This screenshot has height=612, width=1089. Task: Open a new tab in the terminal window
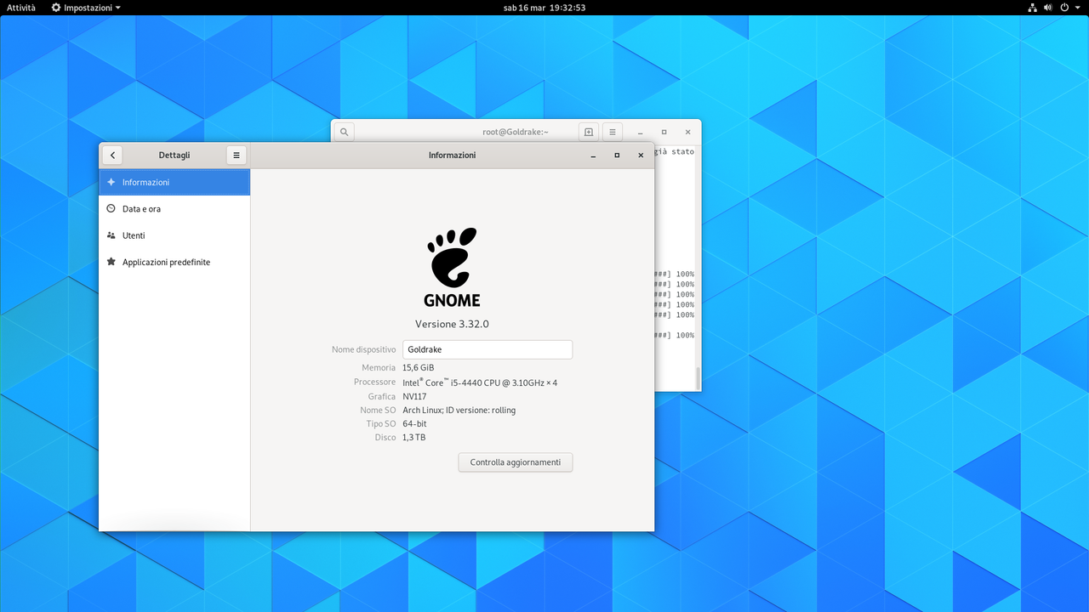[588, 132]
